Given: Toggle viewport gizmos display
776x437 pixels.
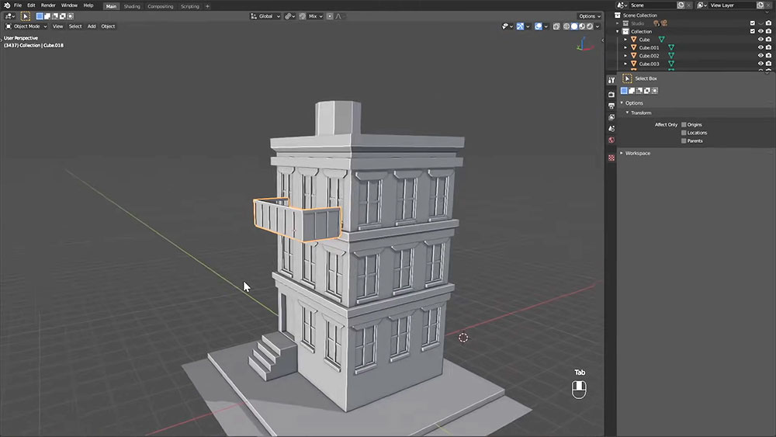Looking at the screenshot, I should pos(520,26).
